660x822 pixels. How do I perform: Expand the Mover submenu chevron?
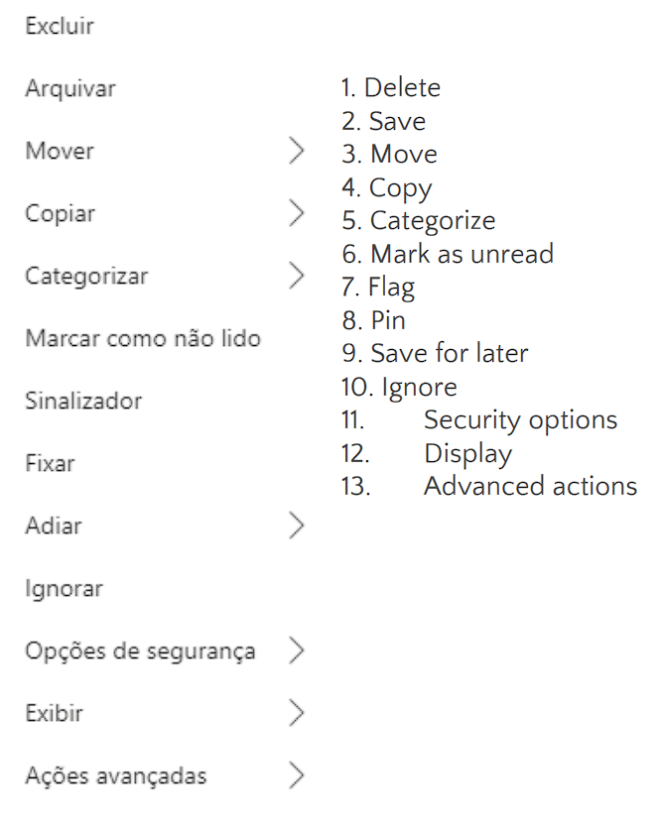click(297, 151)
